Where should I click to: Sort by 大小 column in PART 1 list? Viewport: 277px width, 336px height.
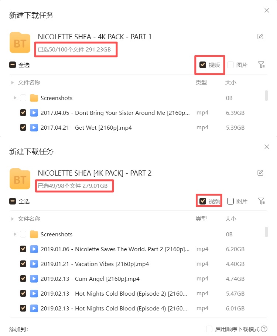tap(231, 83)
